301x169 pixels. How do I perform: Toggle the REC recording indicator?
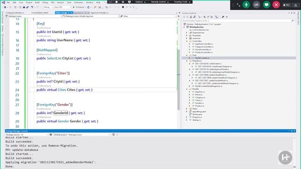[286, 5]
